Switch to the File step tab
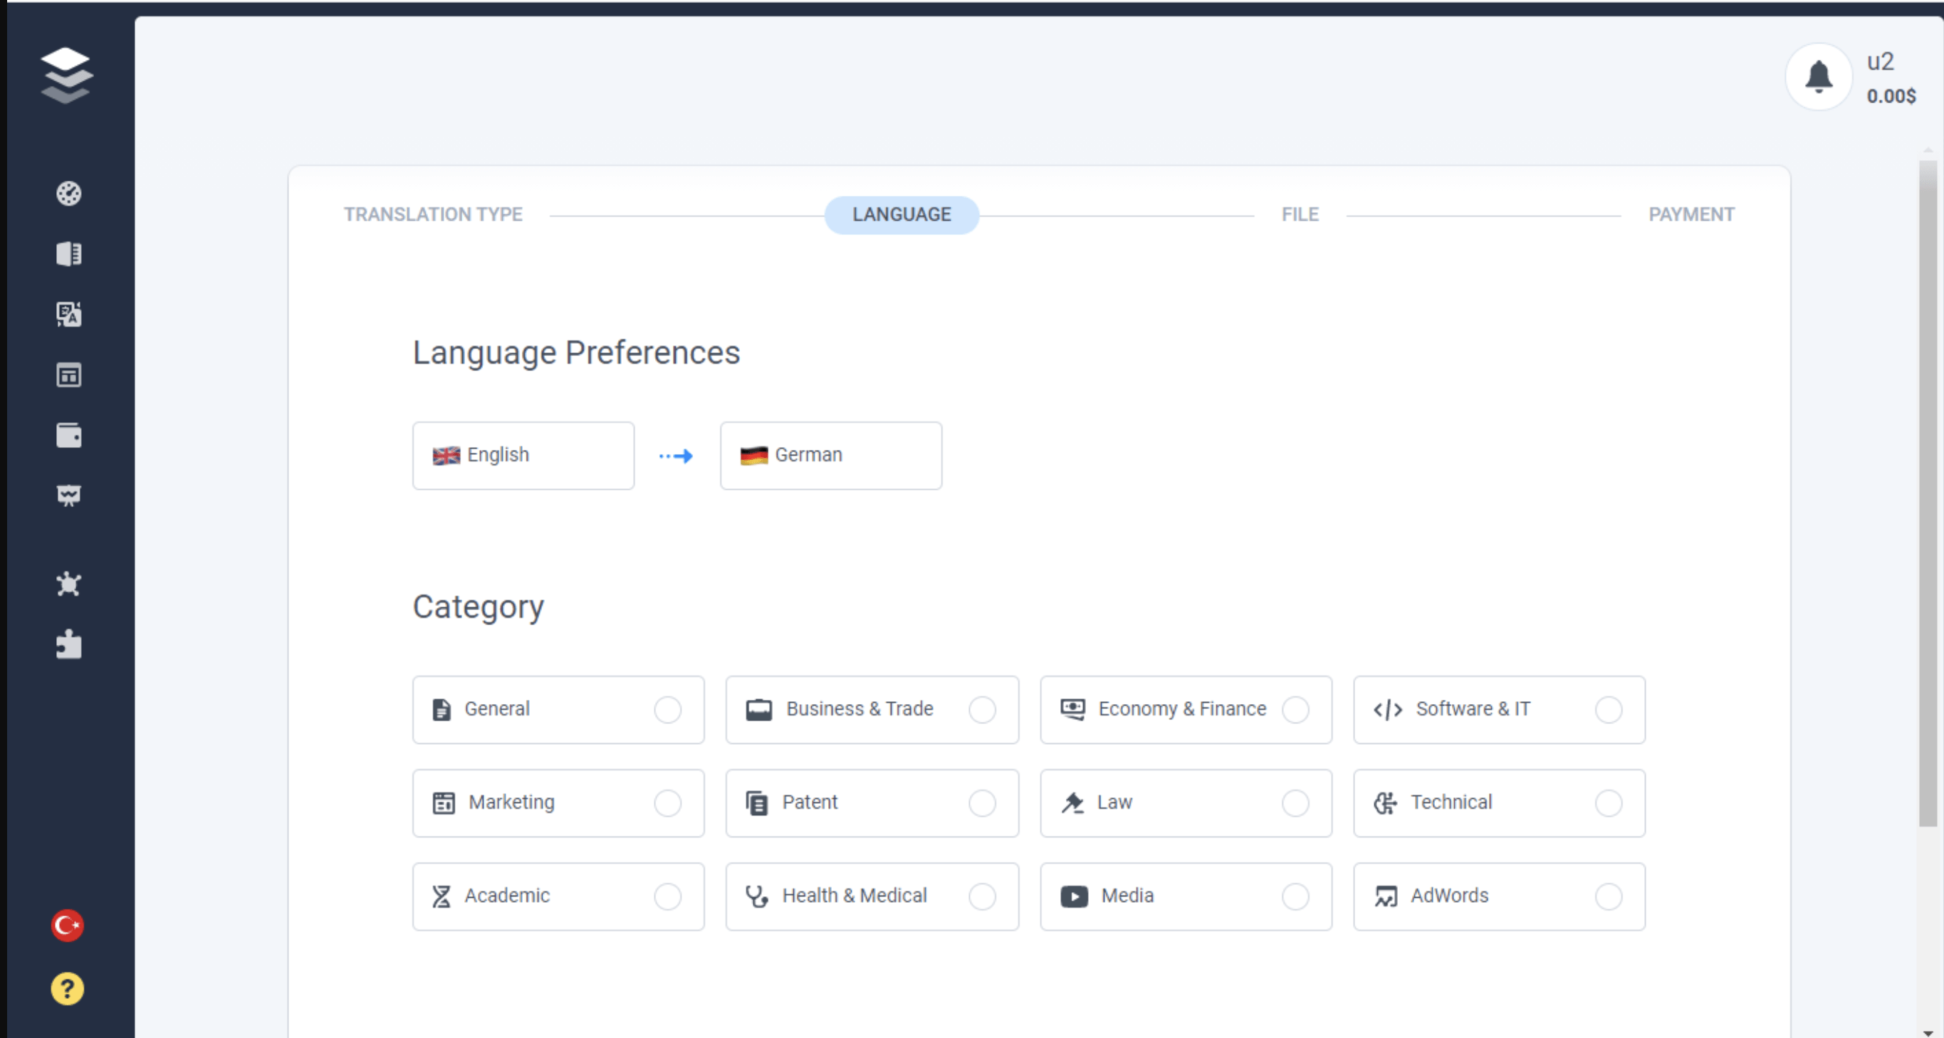Screen dimensions: 1944x1038 [x=1300, y=214]
